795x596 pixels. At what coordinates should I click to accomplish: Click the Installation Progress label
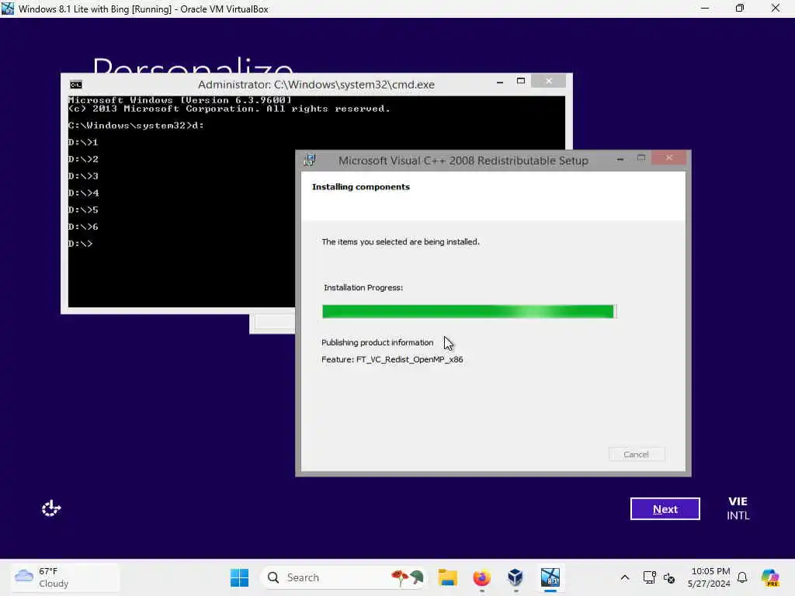[x=363, y=287]
